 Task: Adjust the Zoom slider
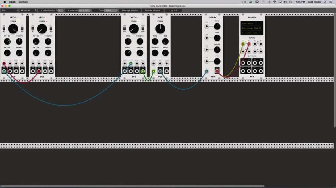(x=105, y=11)
